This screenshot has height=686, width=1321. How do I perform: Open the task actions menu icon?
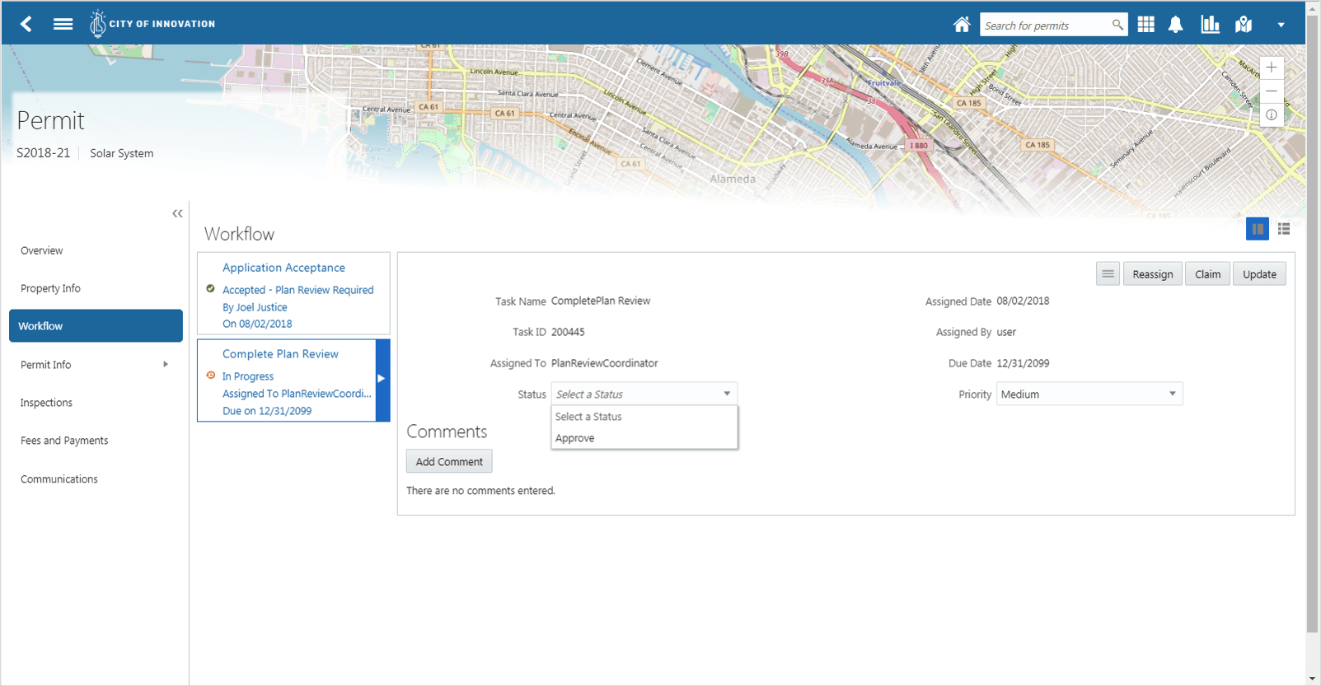(1108, 274)
